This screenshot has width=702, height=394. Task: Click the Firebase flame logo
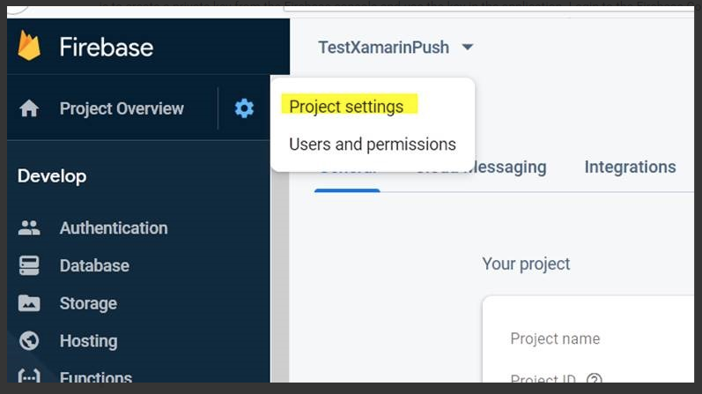(x=29, y=45)
